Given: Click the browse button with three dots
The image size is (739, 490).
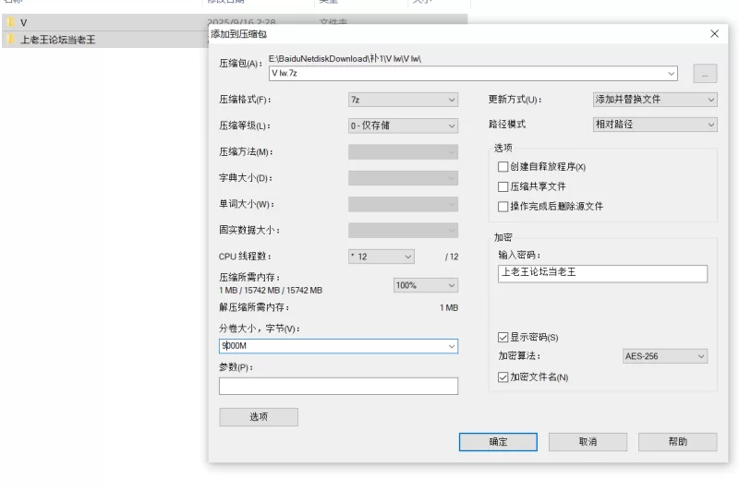Looking at the screenshot, I should tap(705, 74).
